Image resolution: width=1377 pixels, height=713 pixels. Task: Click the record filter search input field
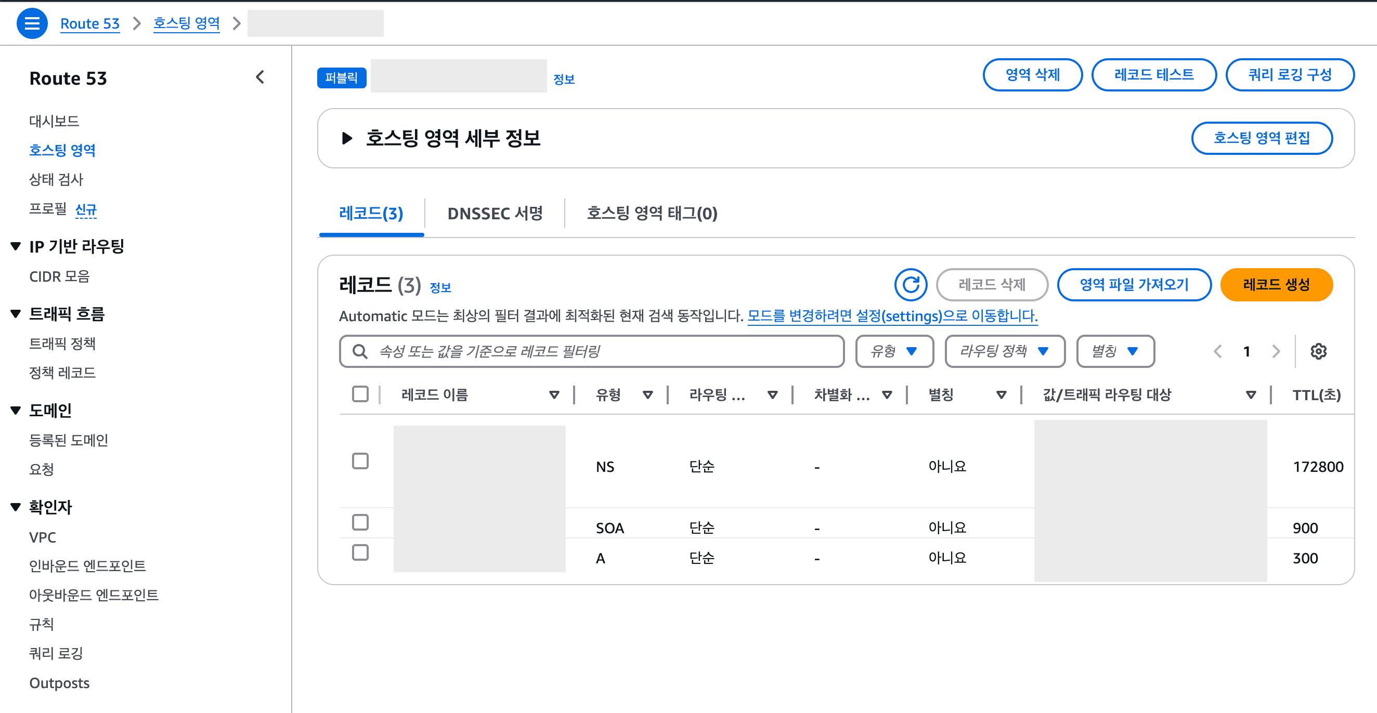(x=588, y=351)
